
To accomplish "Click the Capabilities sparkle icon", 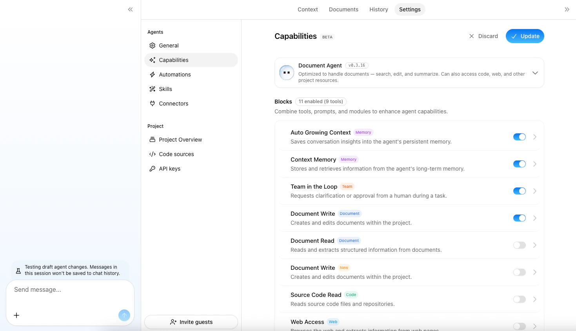I will [153, 60].
